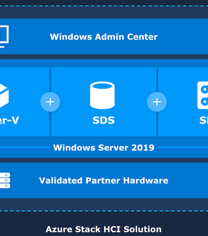Click the Windows Server 2019 label

click(x=104, y=148)
